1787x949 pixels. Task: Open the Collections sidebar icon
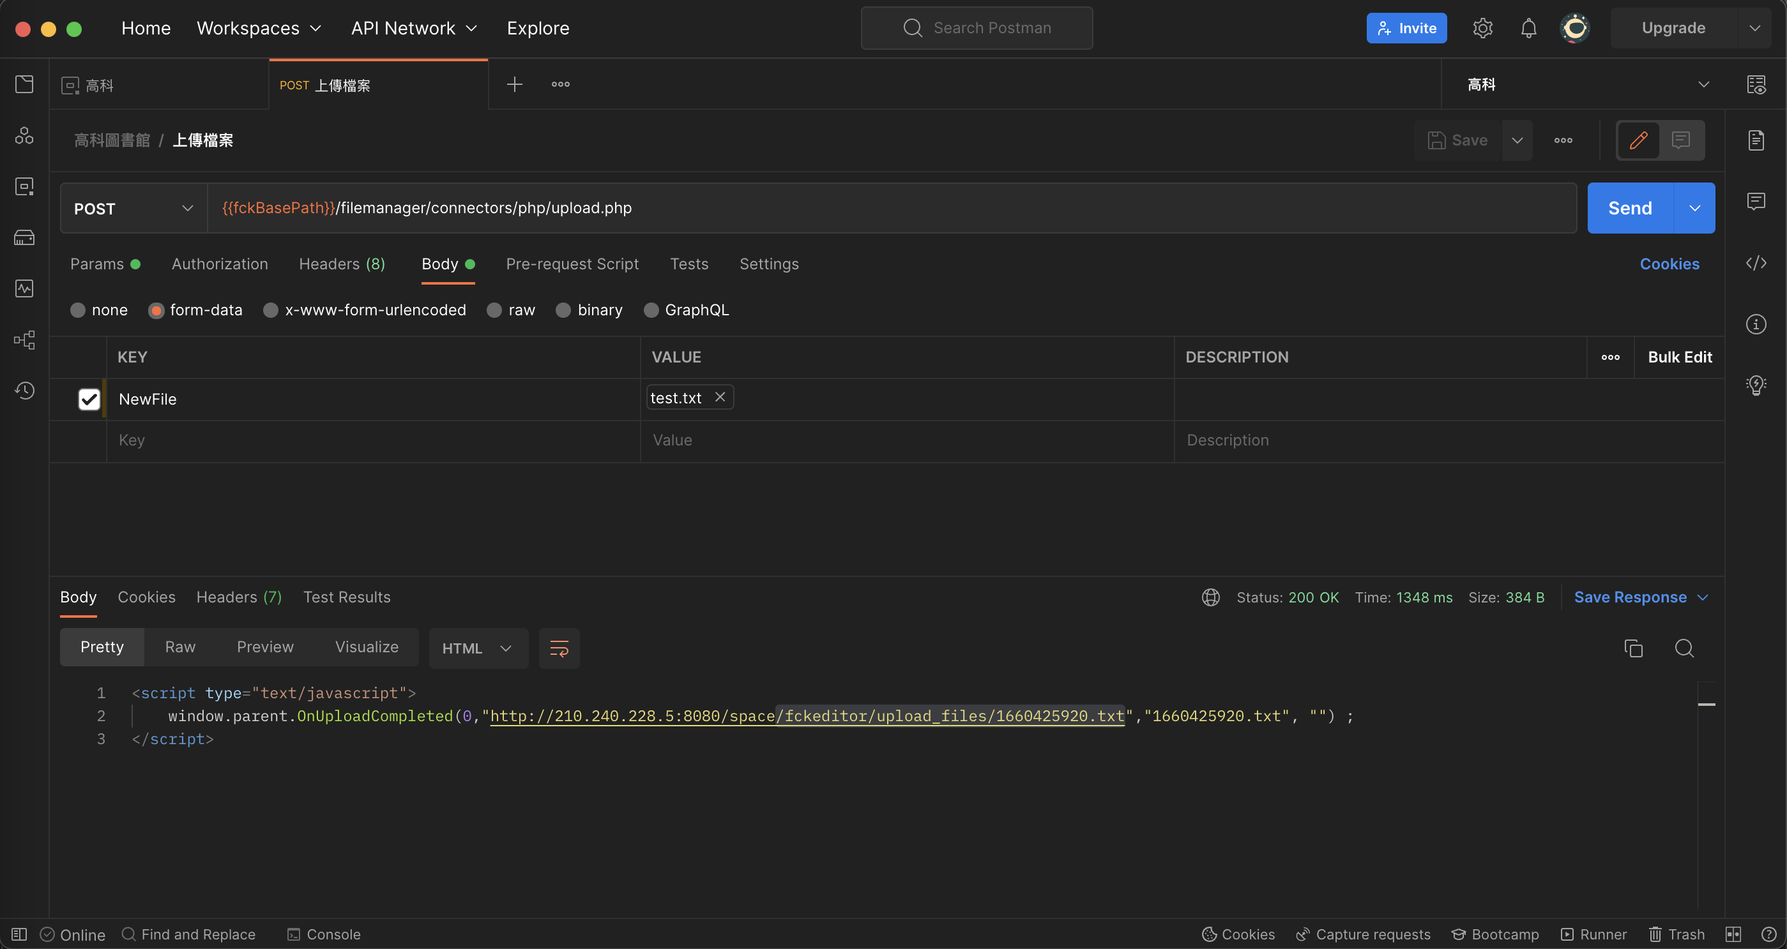[24, 85]
